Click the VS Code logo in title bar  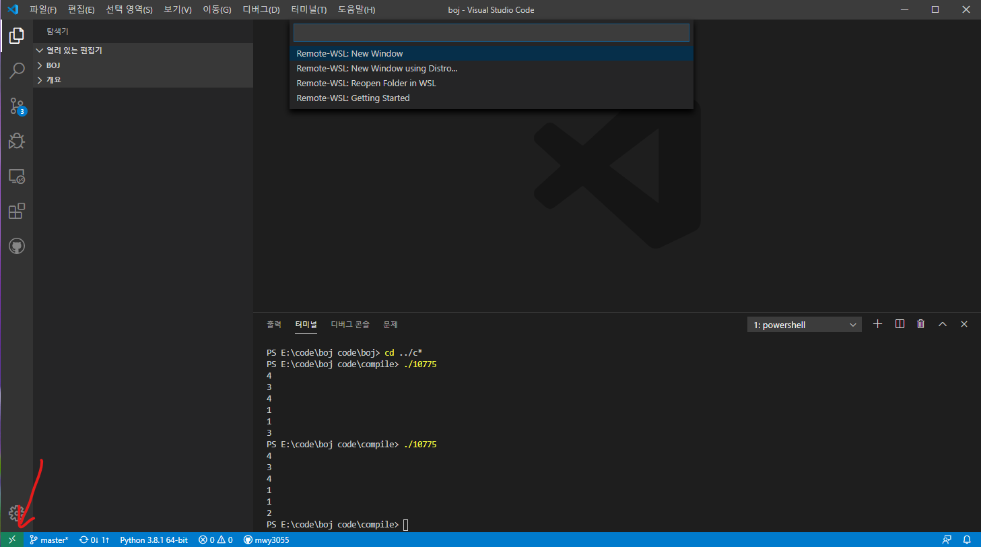tap(12, 9)
